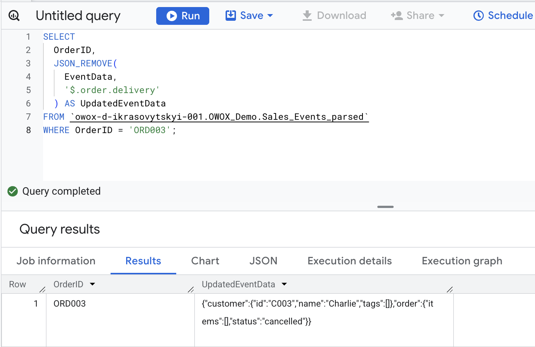Image resolution: width=535 pixels, height=347 pixels.
Task: Click the UpdatedEventData column resize handle
Action: [450, 290]
